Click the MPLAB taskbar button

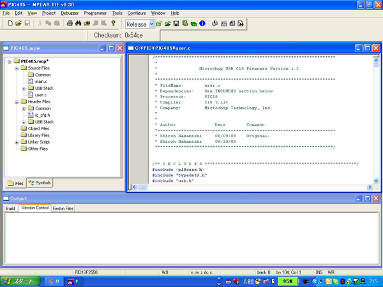(x=74, y=282)
